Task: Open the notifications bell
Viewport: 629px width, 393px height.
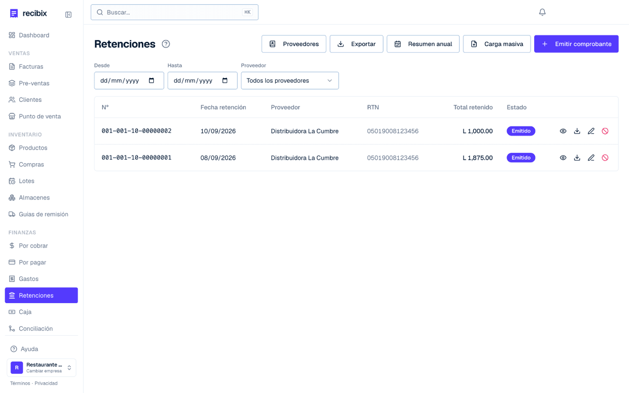Action: 542,12
